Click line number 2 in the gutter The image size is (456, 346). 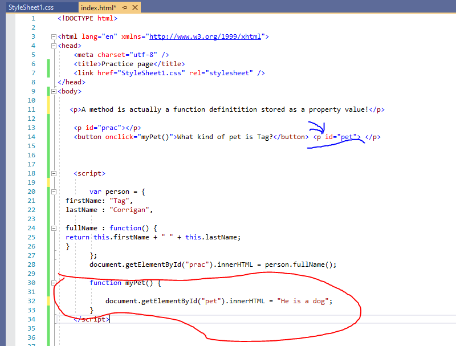pos(34,27)
